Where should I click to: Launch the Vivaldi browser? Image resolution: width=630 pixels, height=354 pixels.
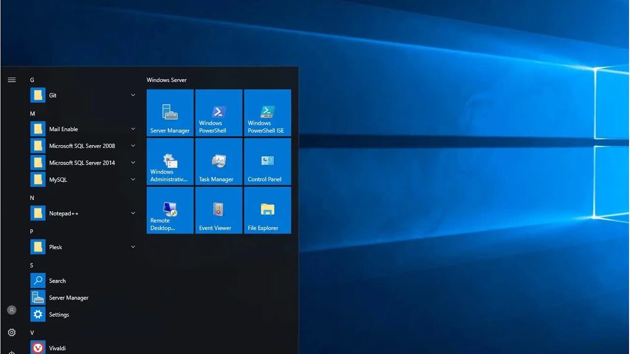[84, 348]
